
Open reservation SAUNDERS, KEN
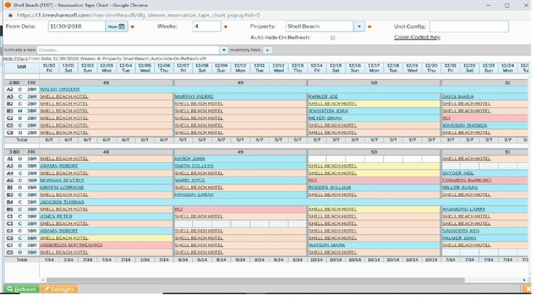(x=460, y=231)
